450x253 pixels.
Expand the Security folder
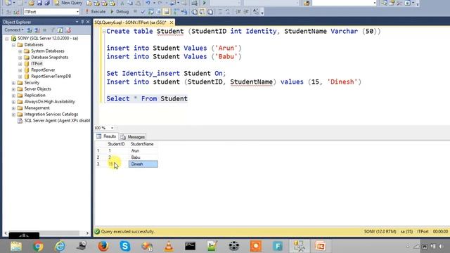pyautogui.click(x=13, y=83)
